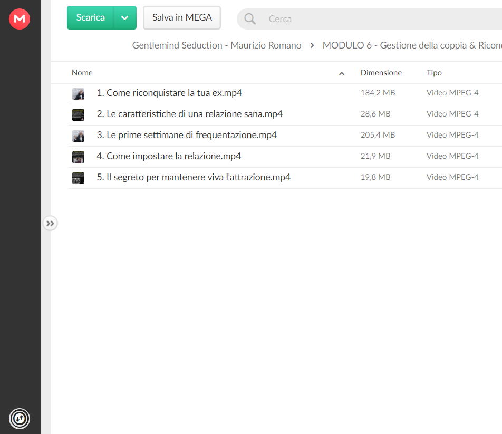Click the red MEGA logo icon
Screen dimensions: 502x434
pos(20,19)
